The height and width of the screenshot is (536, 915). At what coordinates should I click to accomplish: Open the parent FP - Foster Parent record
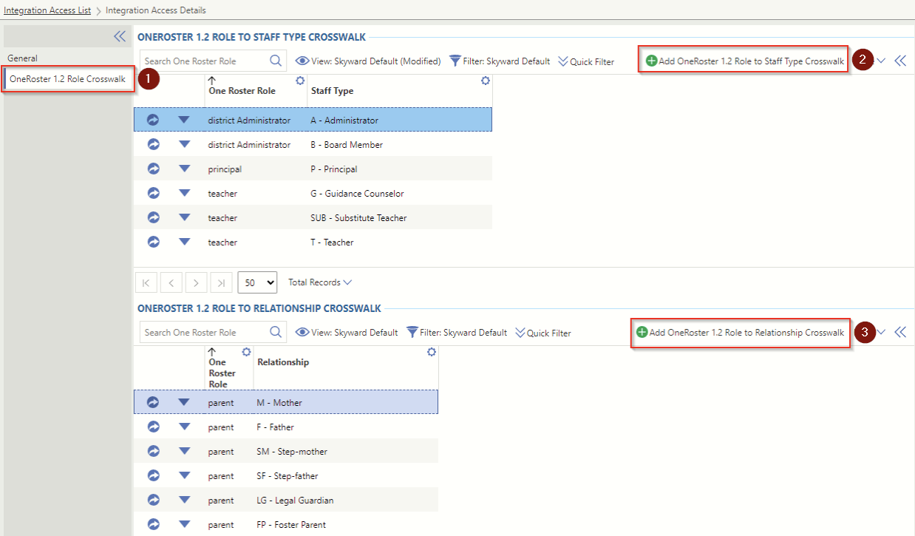tap(153, 524)
